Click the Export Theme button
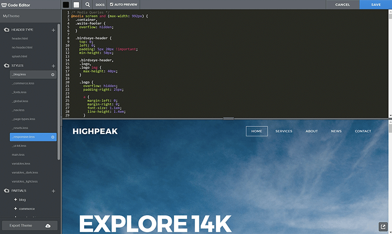 [x=30, y=225]
